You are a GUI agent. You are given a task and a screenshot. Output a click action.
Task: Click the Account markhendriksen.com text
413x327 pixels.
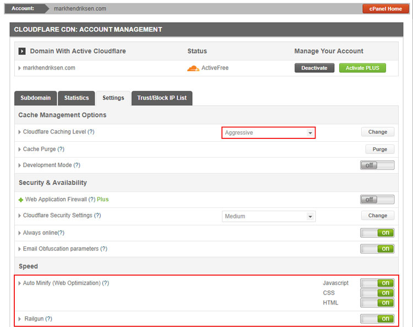click(x=80, y=9)
